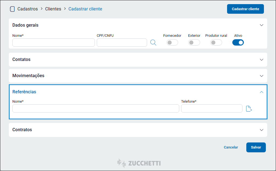Click the CPF/CNPJ search magnifier icon

click(153, 43)
